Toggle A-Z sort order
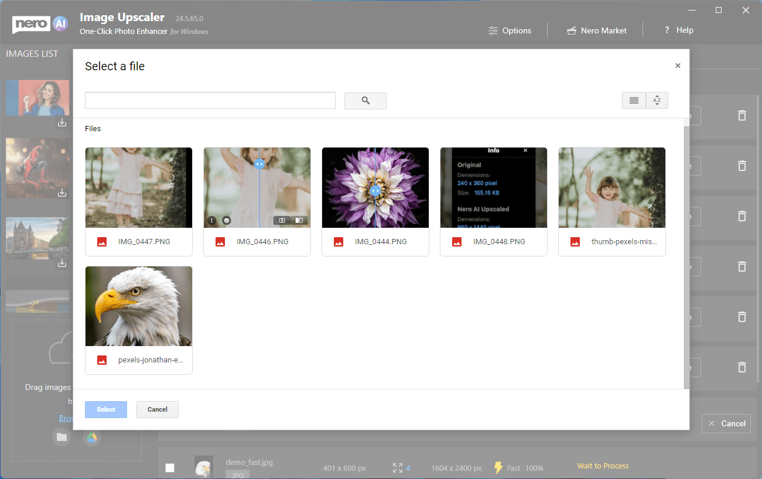 pyautogui.click(x=657, y=101)
